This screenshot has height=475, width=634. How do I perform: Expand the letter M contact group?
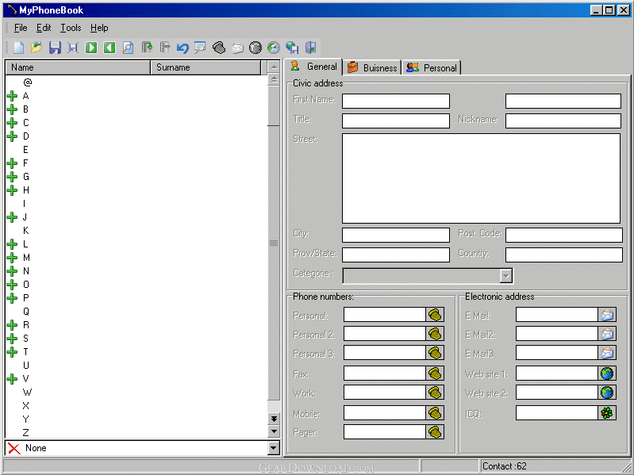12,258
